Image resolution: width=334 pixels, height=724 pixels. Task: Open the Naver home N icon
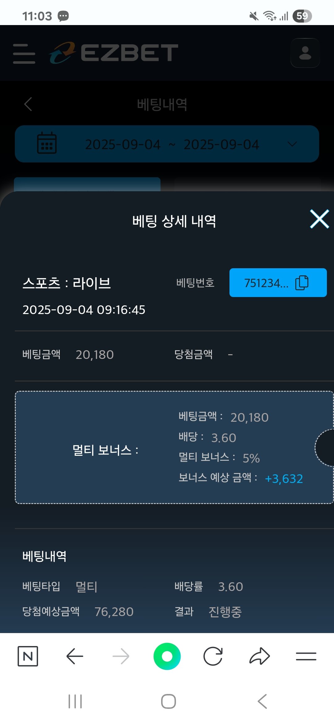click(28, 656)
